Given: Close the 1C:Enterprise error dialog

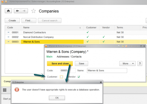Looking at the screenshot, I should 101,82.
